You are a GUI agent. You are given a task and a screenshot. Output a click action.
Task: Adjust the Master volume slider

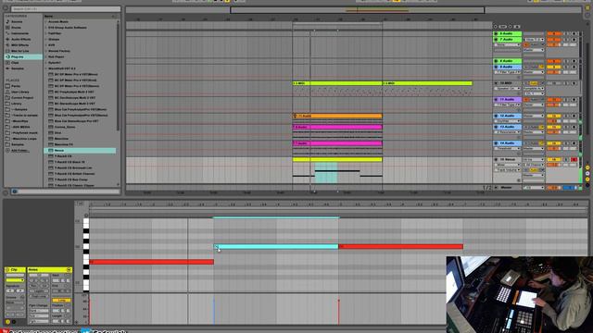point(554,188)
